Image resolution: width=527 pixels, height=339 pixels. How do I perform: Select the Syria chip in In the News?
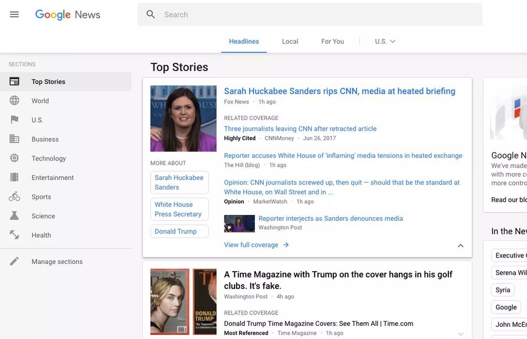click(502, 290)
